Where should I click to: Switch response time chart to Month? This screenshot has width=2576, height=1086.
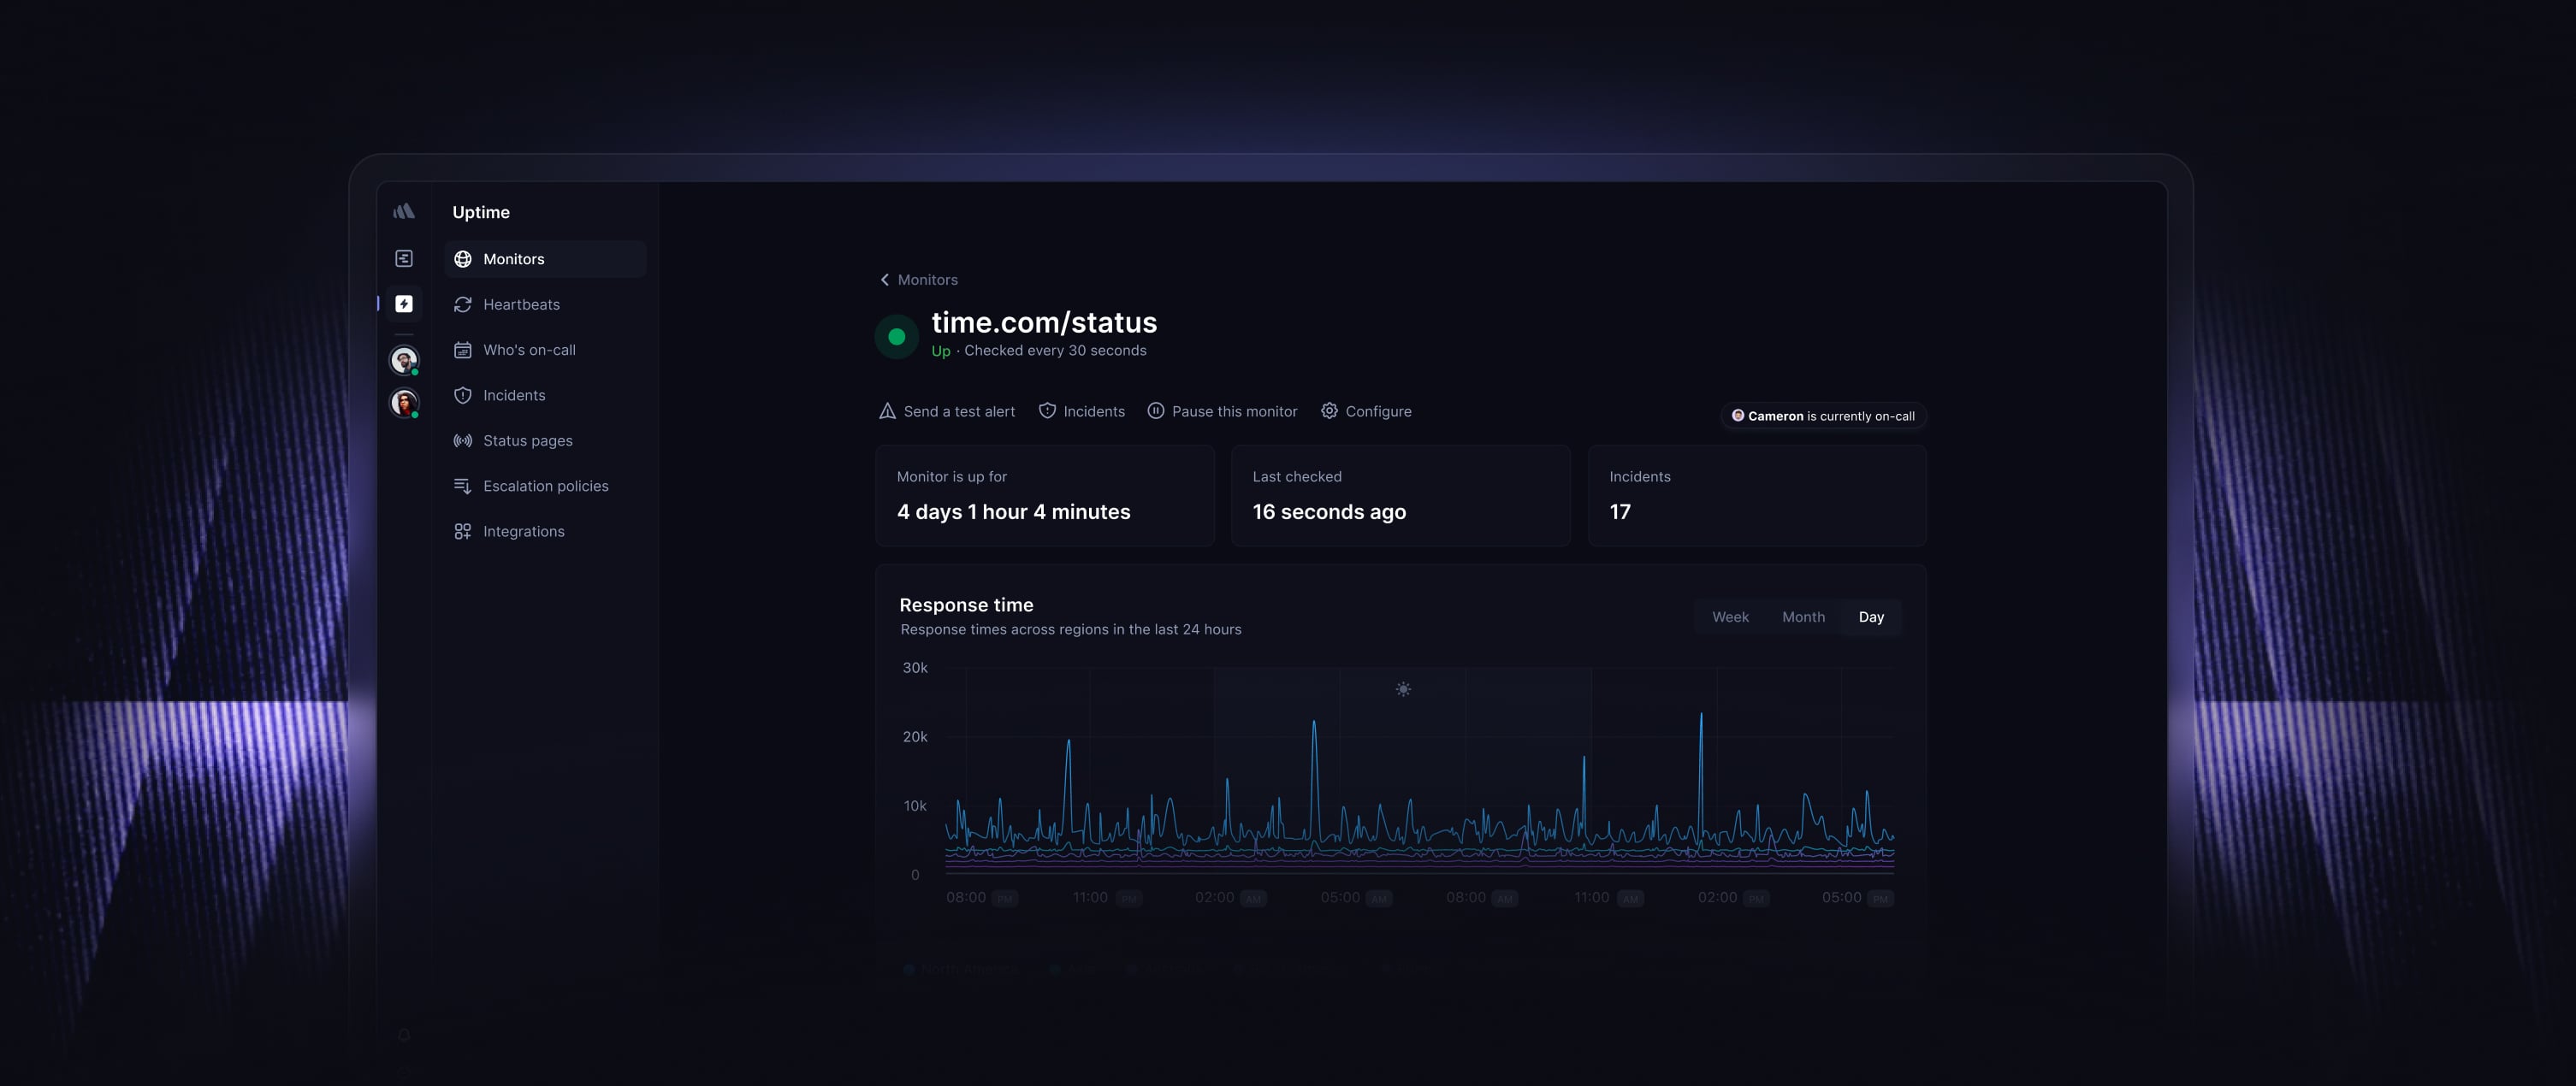[x=1803, y=617]
